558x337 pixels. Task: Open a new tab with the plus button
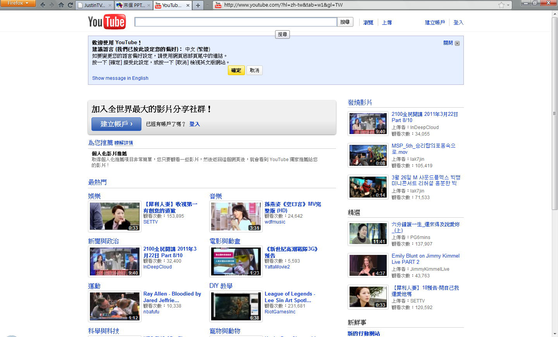coord(198,5)
